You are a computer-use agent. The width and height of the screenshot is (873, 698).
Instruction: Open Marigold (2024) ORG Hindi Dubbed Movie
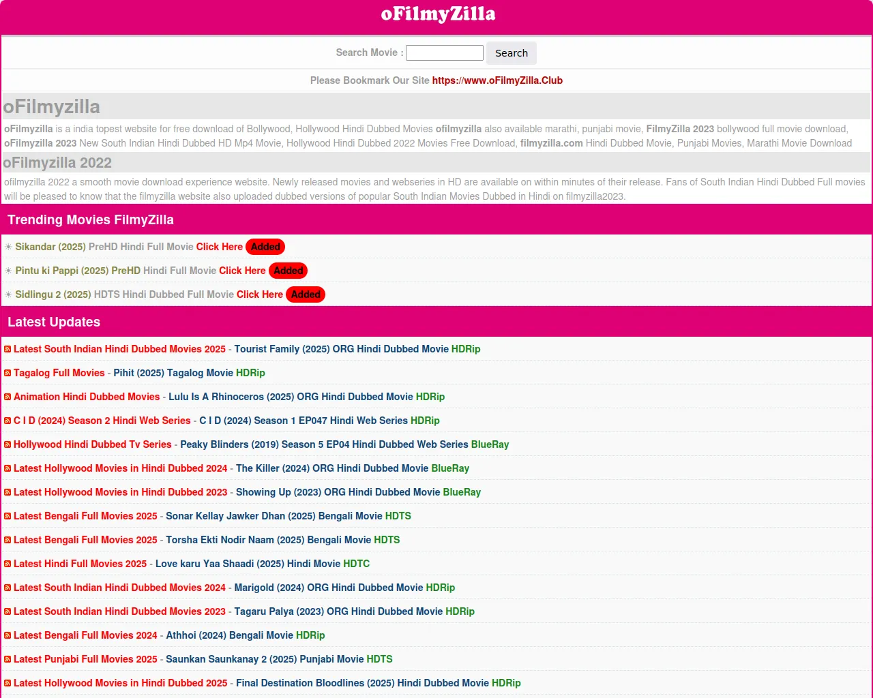(344, 588)
